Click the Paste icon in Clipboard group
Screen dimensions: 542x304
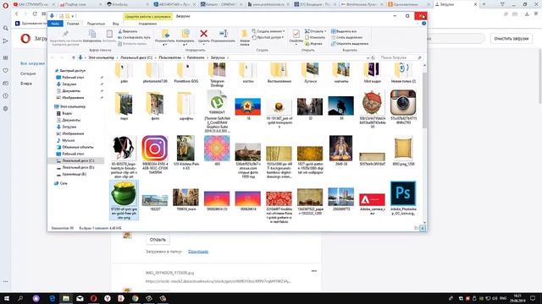point(109,34)
